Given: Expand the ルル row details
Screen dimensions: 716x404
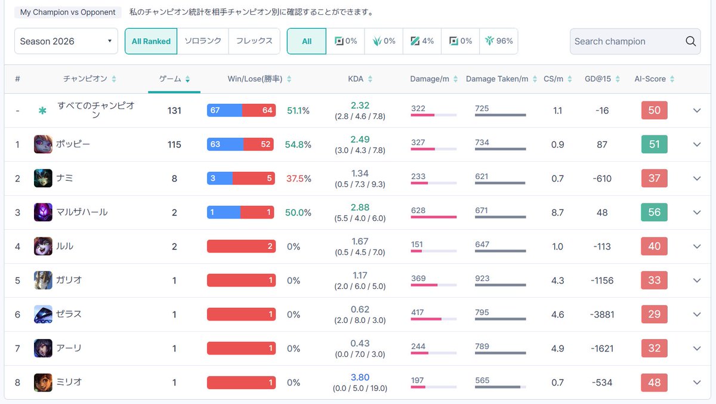Looking at the screenshot, I should 696,246.
